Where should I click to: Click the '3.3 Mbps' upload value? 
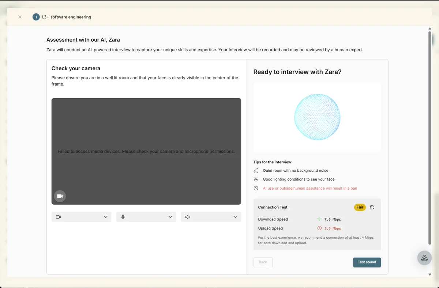333,228
